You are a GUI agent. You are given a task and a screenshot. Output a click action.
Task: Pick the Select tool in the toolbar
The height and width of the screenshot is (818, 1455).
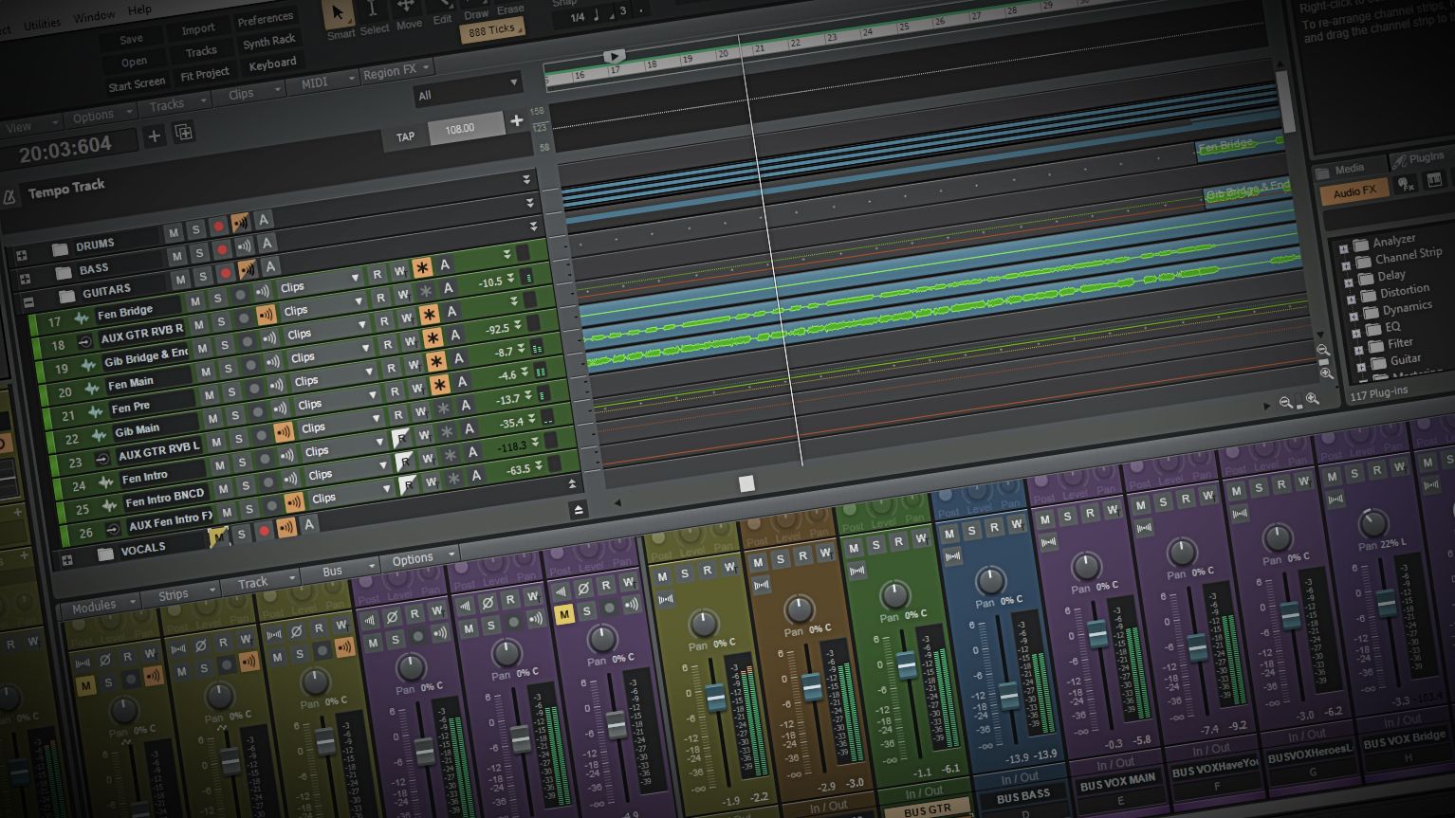tap(373, 13)
